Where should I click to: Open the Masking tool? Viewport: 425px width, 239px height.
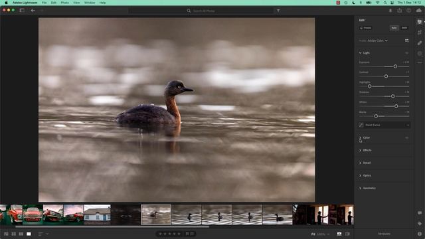420,53
